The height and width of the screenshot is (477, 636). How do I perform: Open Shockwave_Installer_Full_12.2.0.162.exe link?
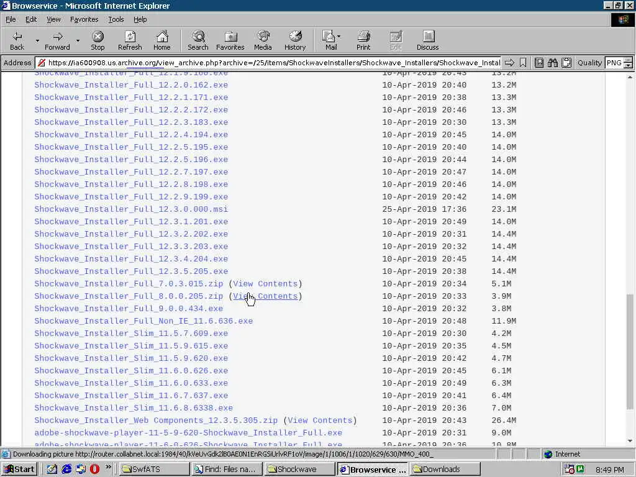pos(131,84)
